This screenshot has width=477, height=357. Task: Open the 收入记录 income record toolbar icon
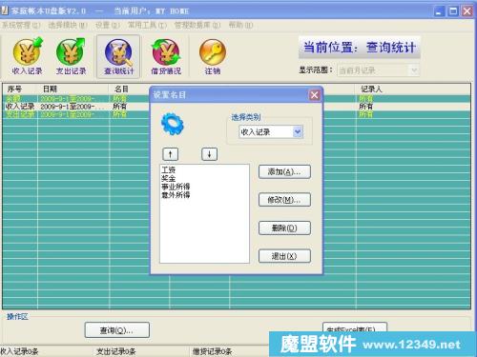27,56
